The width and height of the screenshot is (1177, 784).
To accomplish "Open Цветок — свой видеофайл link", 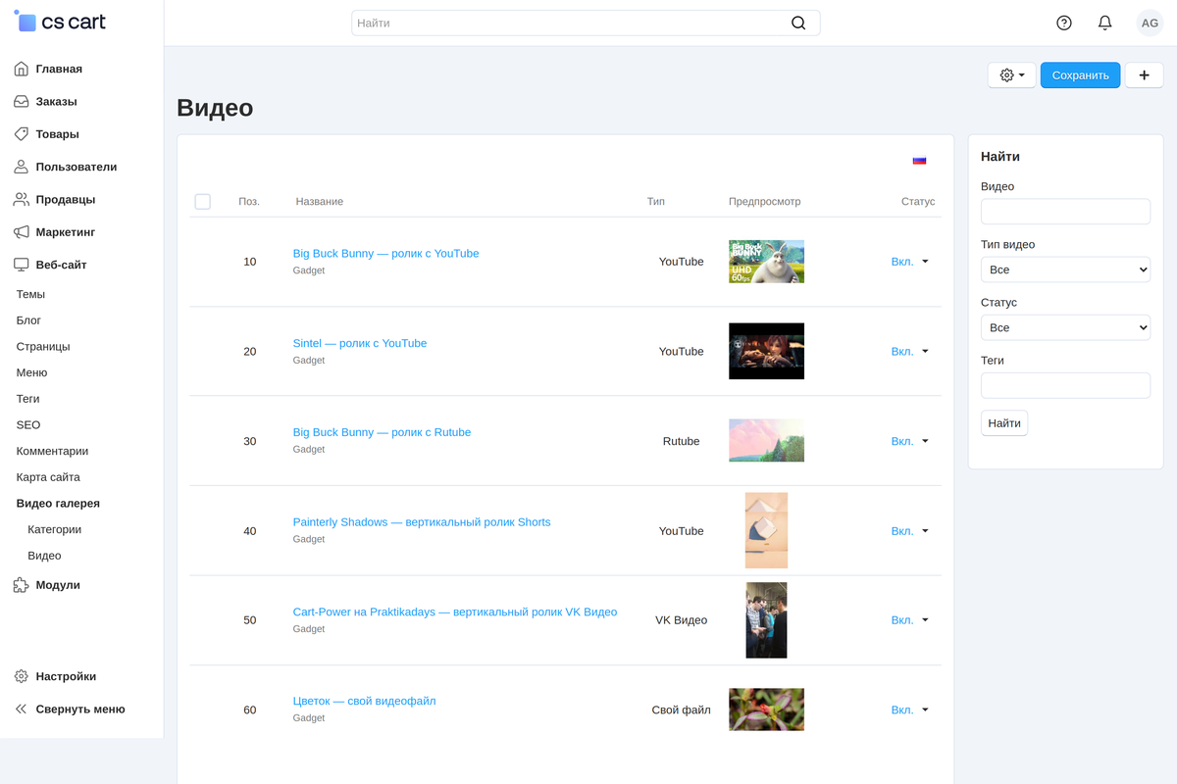I will tap(364, 701).
